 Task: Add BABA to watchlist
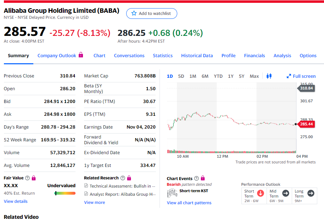point(151,13)
